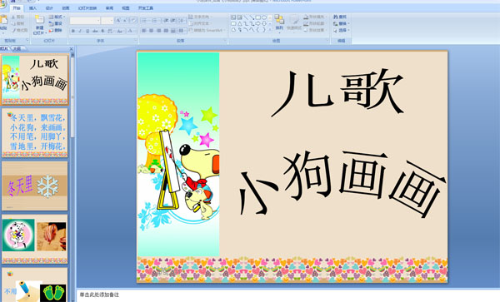500x302 pixels.
Task: Toggle Bold formatting button
Action: click(73, 31)
